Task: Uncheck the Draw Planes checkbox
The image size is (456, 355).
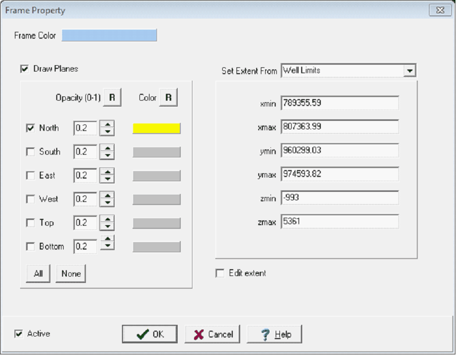Action: [24, 69]
